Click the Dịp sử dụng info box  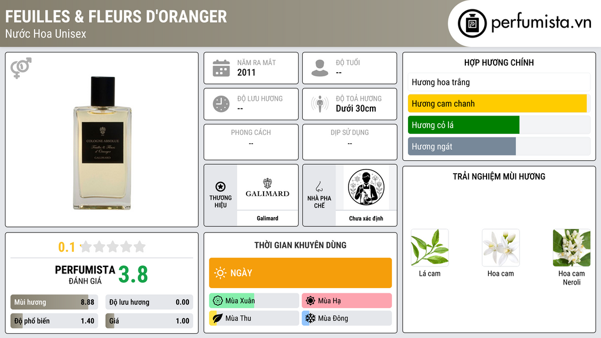[350, 142]
